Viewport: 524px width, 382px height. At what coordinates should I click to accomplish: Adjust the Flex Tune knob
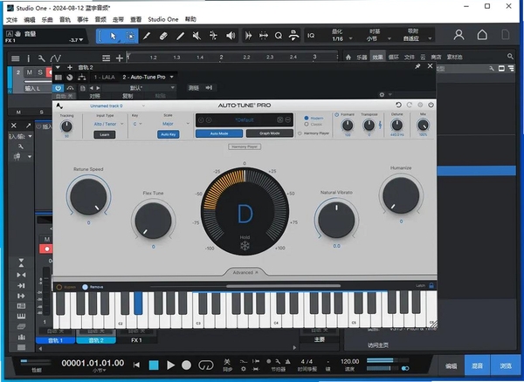pos(153,221)
